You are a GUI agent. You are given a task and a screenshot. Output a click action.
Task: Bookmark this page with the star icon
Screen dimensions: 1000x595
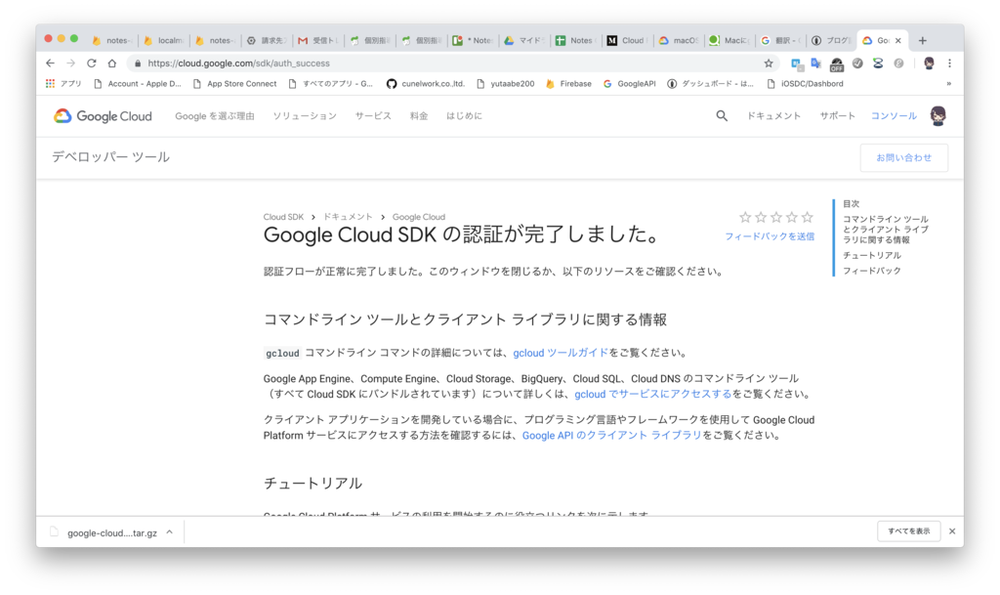pyautogui.click(x=769, y=64)
